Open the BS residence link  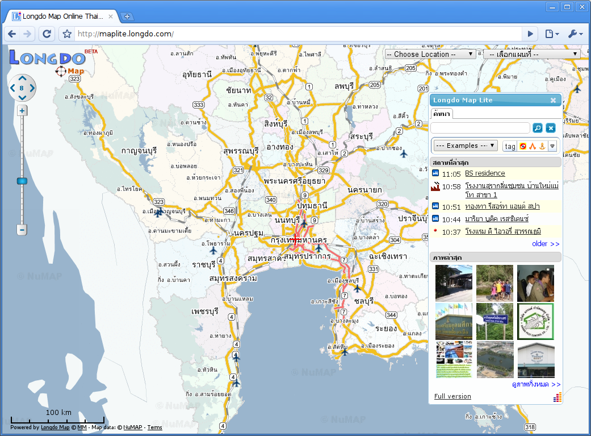pyautogui.click(x=485, y=173)
